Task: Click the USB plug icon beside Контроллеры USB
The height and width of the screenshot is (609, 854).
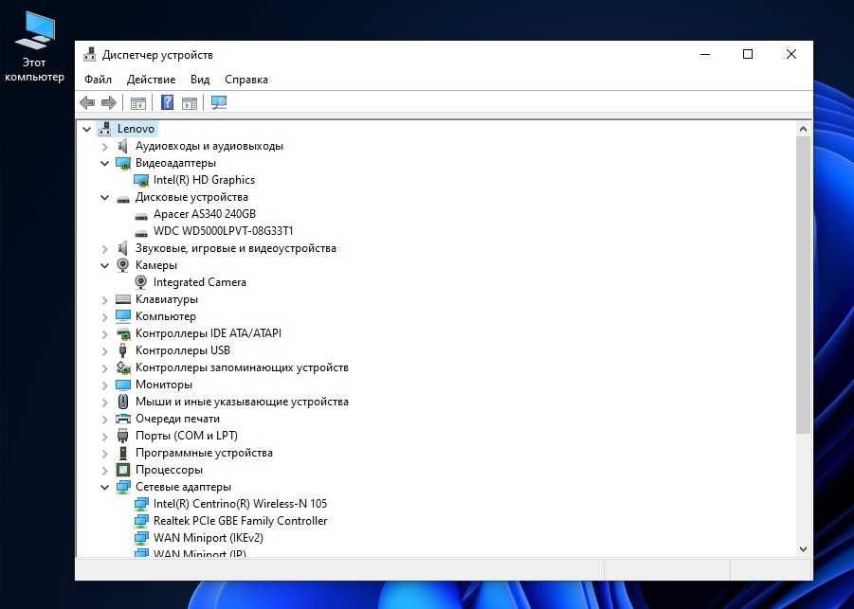Action: (x=123, y=350)
